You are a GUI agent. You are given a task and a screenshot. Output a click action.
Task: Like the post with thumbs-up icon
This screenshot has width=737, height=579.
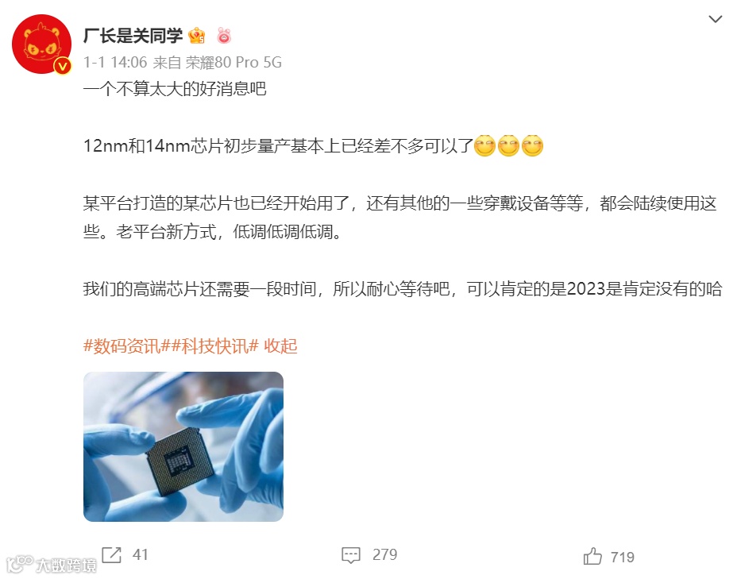click(592, 556)
